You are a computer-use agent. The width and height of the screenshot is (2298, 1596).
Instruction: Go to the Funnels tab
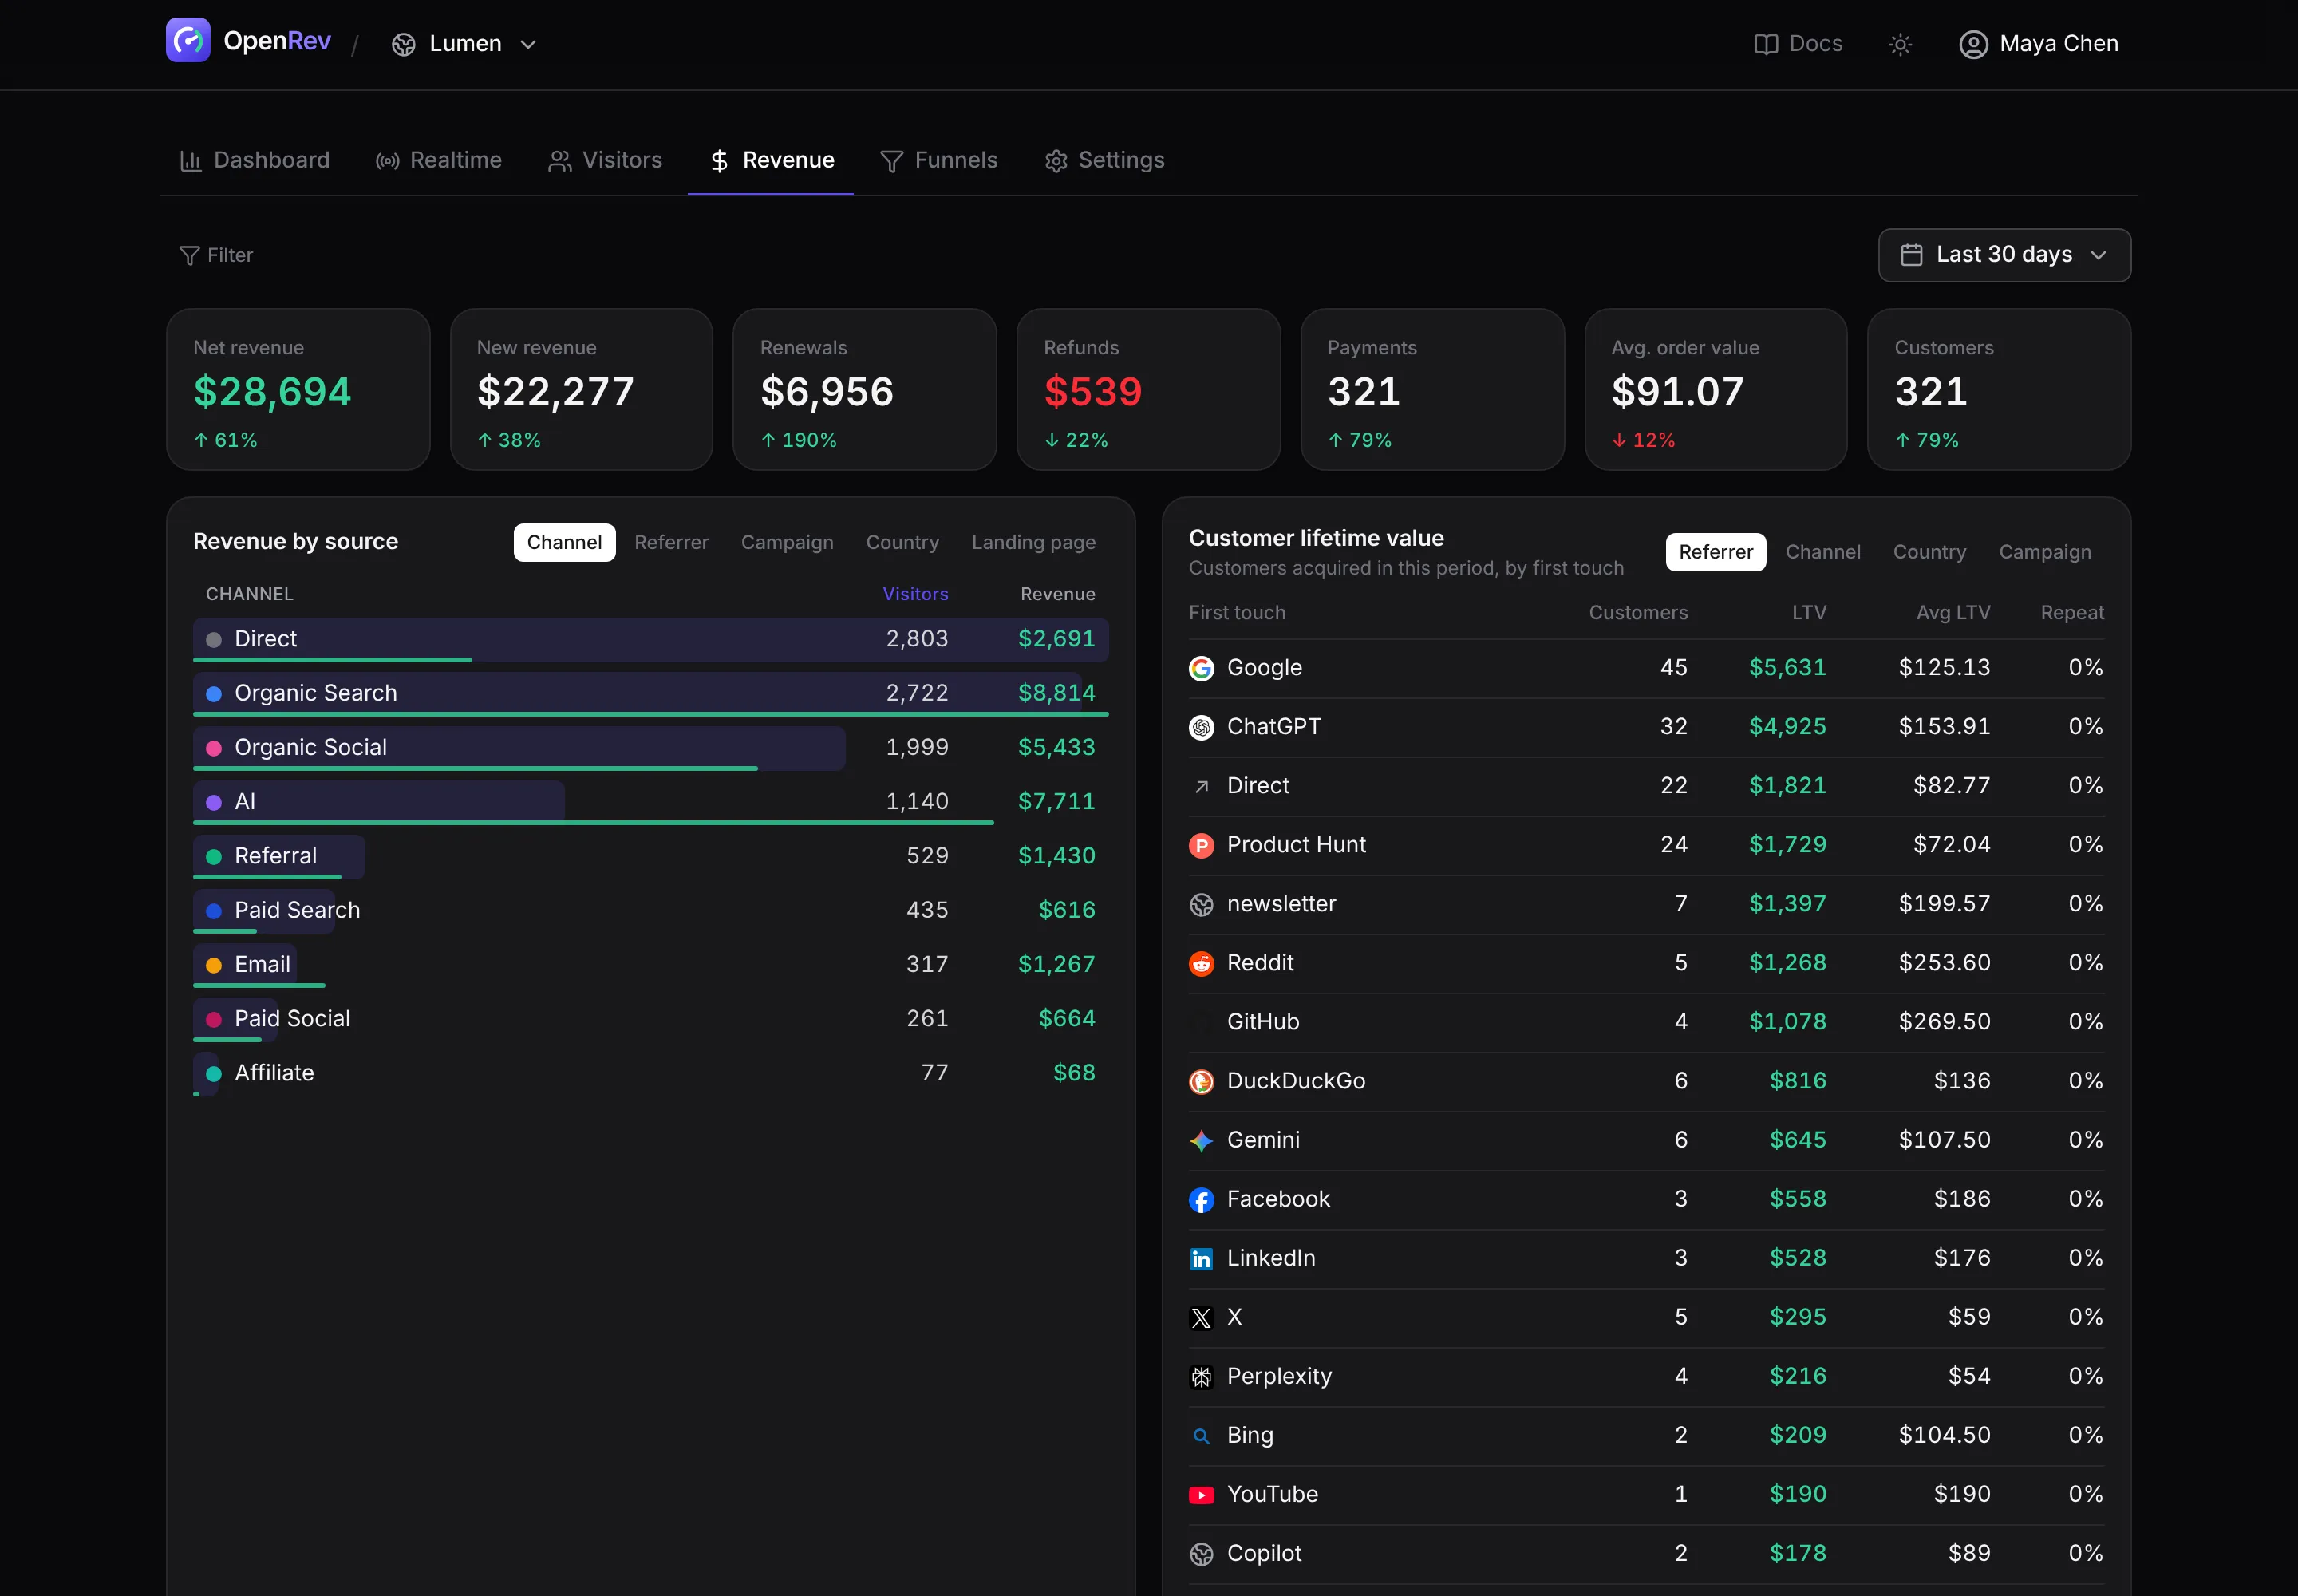click(939, 160)
